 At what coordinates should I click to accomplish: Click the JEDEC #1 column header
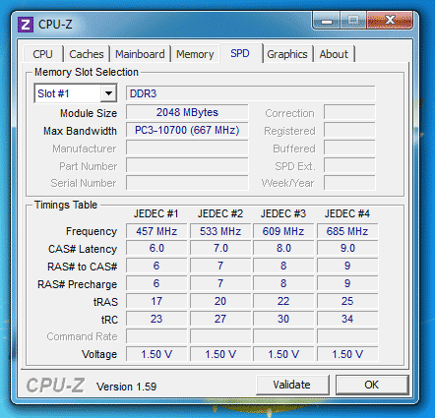[x=155, y=213]
